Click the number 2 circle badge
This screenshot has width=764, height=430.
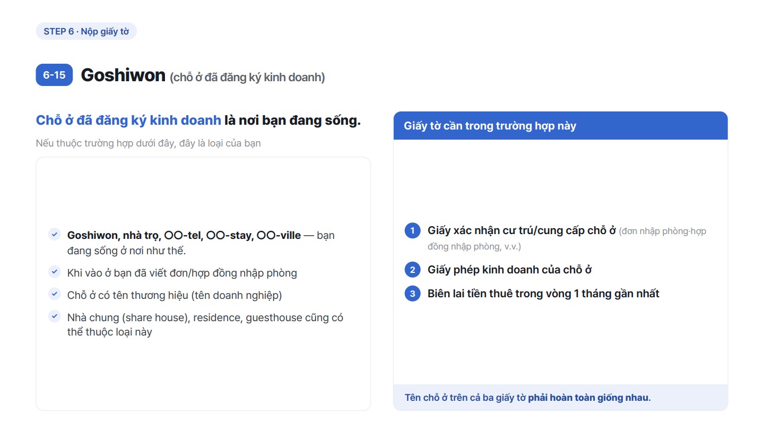coord(412,270)
